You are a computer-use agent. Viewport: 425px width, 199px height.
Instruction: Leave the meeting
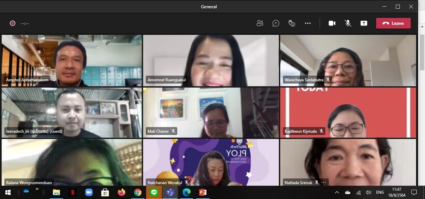393,23
